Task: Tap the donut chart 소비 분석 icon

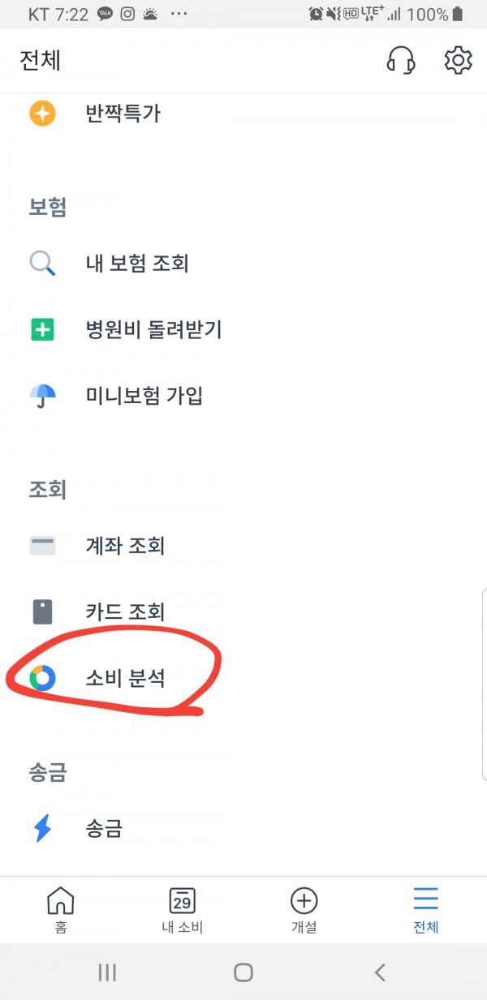Action: coord(42,677)
